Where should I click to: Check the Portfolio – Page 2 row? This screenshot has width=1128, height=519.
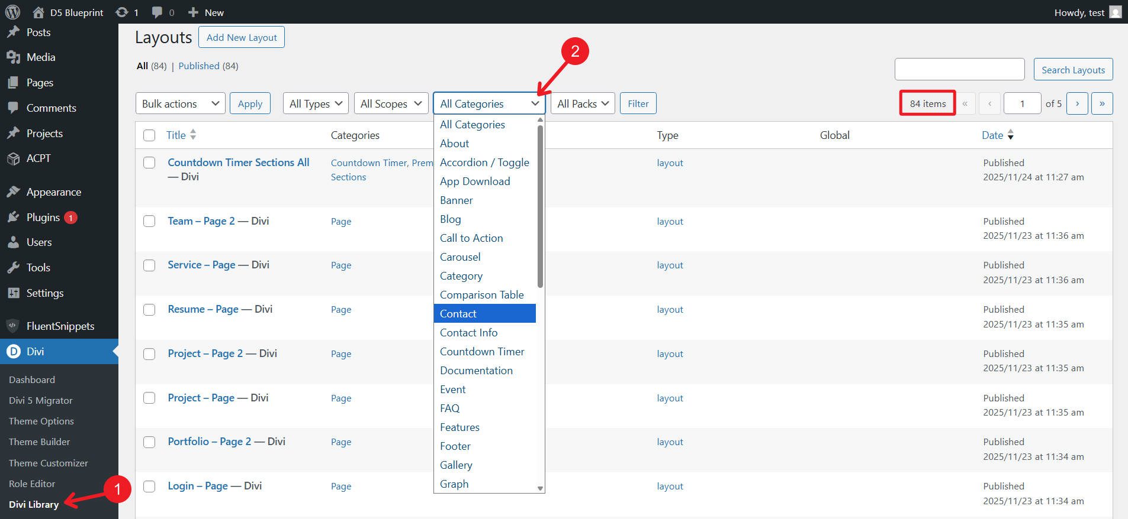(149, 442)
